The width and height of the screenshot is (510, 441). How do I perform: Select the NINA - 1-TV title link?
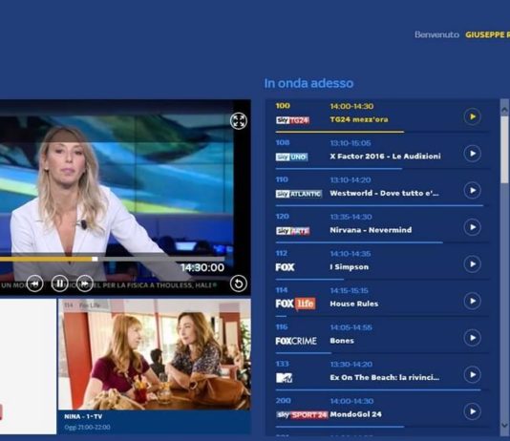pyautogui.click(x=83, y=416)
